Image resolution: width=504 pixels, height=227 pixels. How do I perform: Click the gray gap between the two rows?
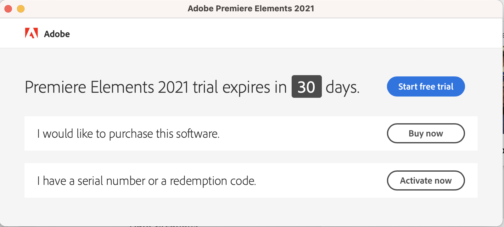(252, 157)
